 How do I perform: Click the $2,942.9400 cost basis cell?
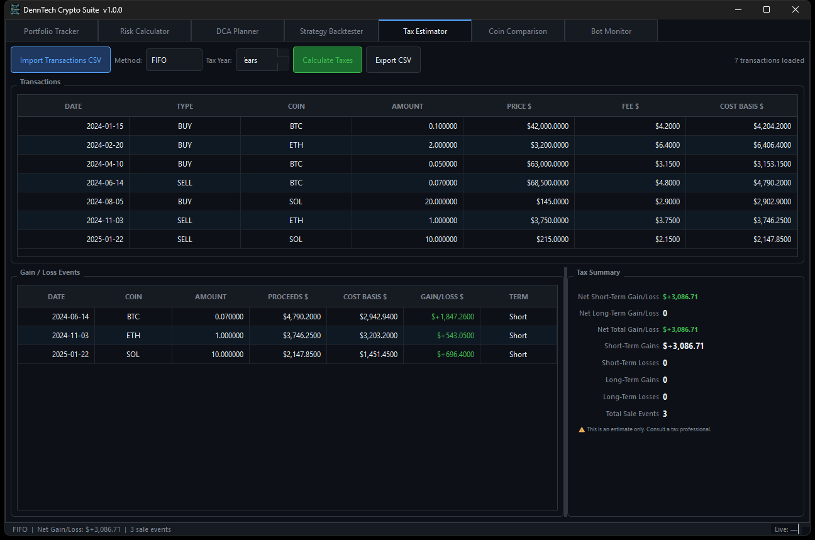pyautogui.click(x=365, y=317)
